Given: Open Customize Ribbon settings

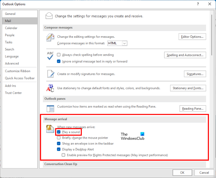Looking at the screenshot, I should click(x=20, y=71).
